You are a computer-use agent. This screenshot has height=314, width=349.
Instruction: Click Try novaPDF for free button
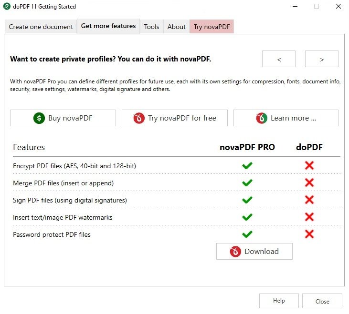[x=175, y=118]
